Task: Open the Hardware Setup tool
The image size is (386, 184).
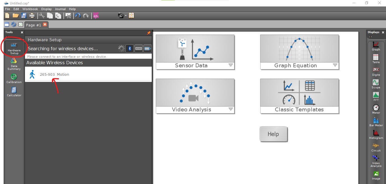Action: pyautogui.click(x=13, y=48)
